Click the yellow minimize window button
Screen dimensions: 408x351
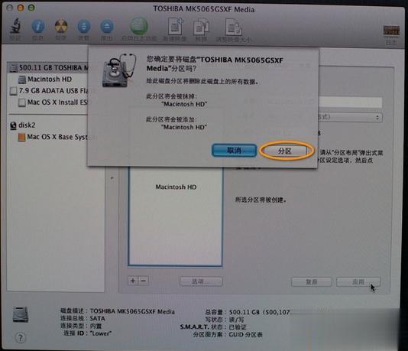click(21, 8)
